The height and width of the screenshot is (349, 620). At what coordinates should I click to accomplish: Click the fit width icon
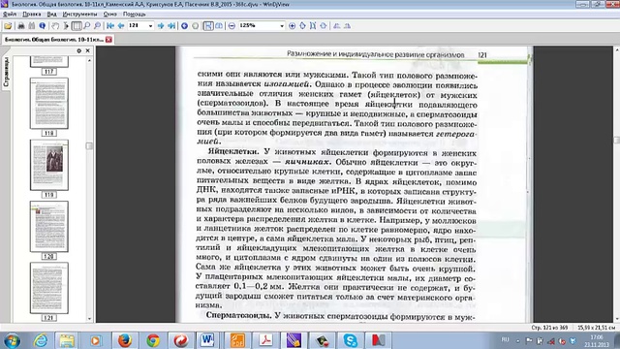coord(302,26)
